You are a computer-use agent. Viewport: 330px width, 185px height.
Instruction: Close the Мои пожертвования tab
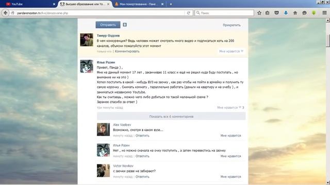coord(162,4)
